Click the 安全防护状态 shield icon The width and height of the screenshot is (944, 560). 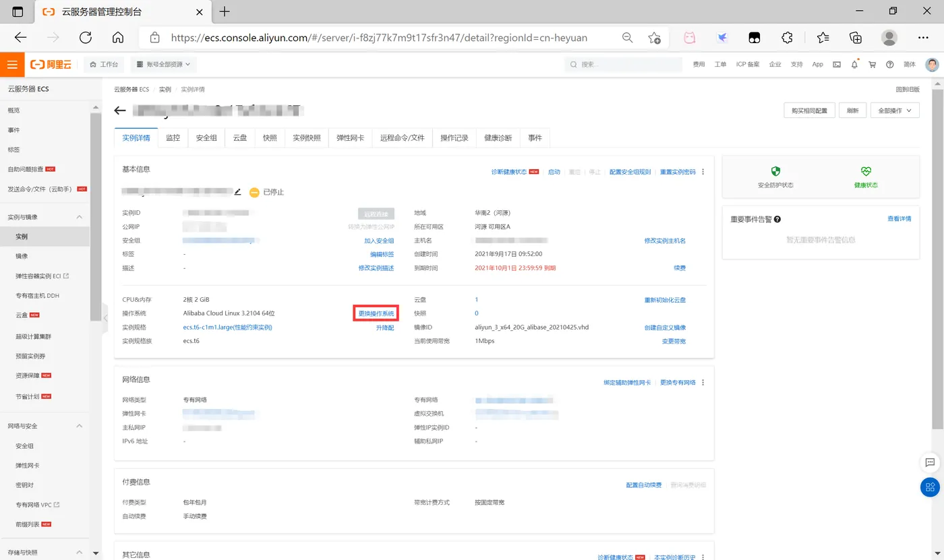[775, 172]
